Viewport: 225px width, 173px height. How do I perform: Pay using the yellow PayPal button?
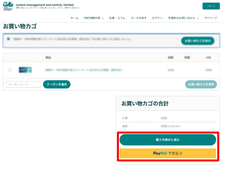point(168,153)
